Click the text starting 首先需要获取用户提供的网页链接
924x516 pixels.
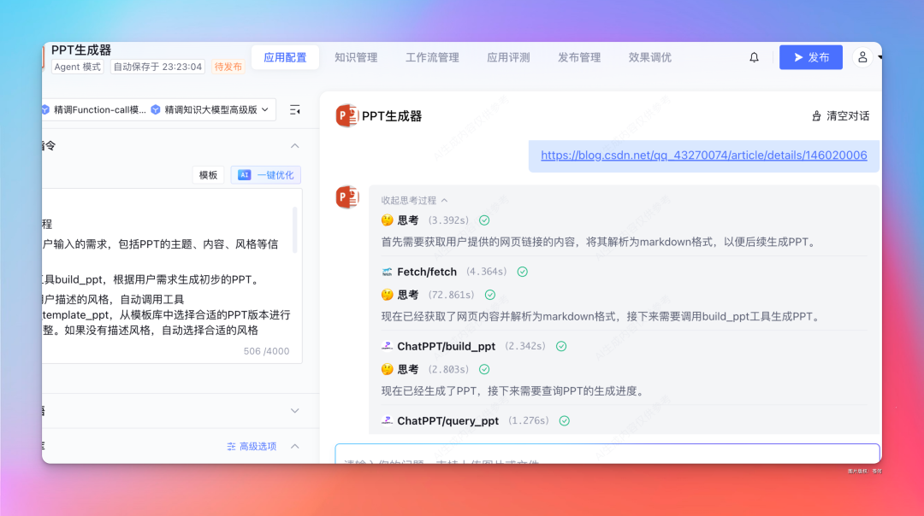point(599,242)
